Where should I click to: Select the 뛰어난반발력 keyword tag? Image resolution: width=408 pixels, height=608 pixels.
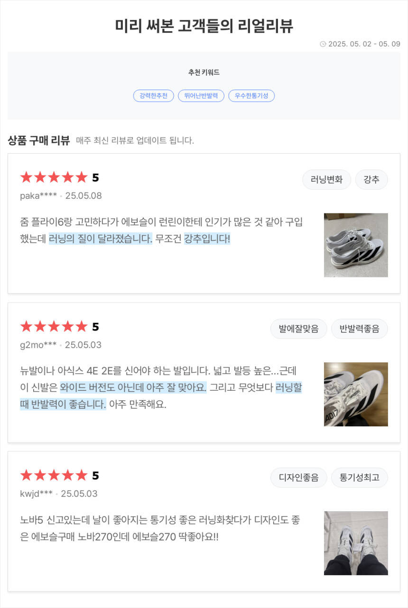[201, 96]
